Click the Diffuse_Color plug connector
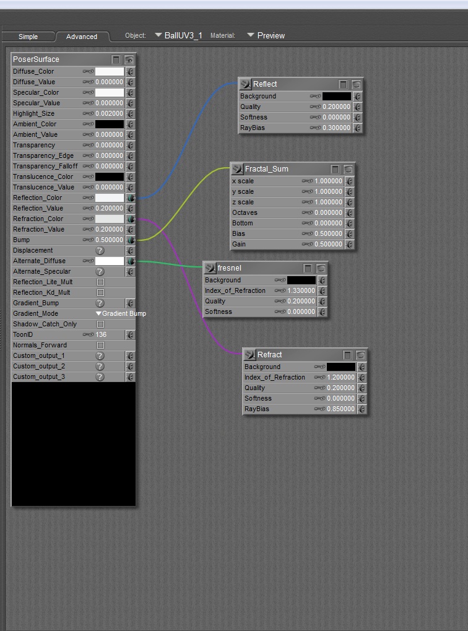 tap(131, 72)
